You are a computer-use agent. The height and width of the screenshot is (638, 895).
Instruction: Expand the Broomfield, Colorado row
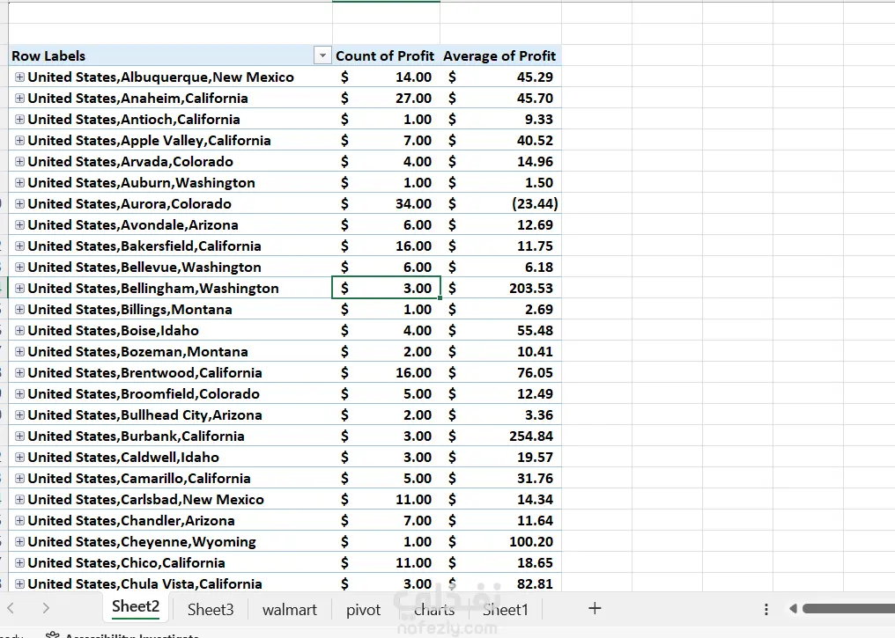(19, 393)
